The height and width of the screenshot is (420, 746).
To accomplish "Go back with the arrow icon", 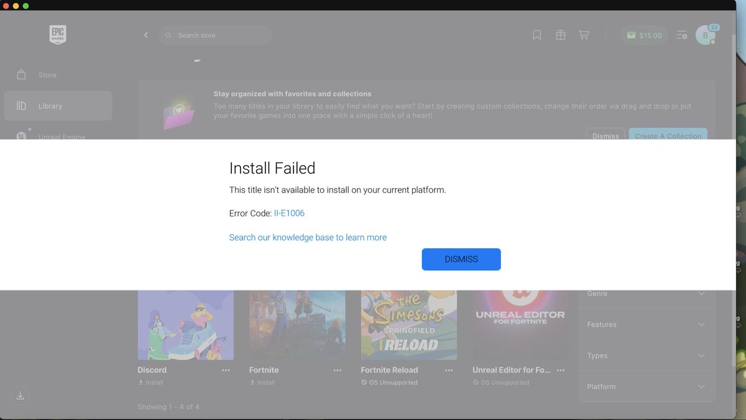I will tap(145, 35).
